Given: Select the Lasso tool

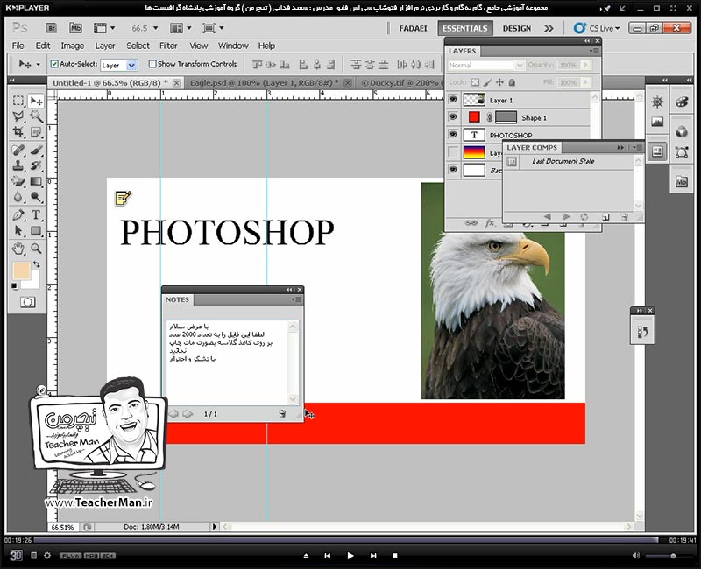Looking at the screenshot, I should [18, 116].
